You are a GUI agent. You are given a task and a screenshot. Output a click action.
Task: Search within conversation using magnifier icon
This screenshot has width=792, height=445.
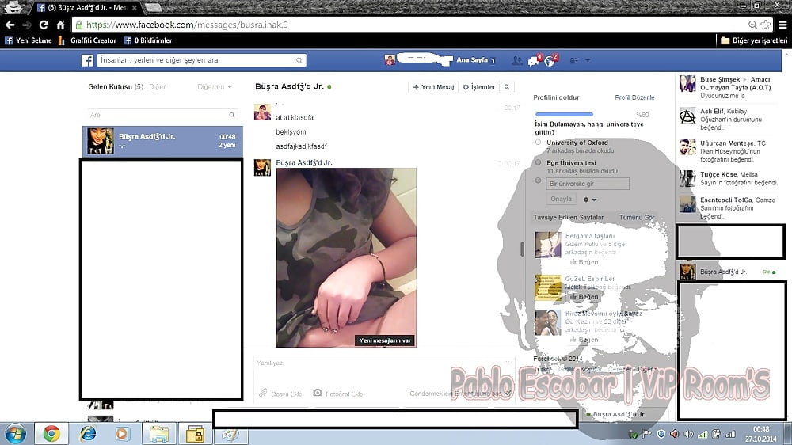click(507, 87)
